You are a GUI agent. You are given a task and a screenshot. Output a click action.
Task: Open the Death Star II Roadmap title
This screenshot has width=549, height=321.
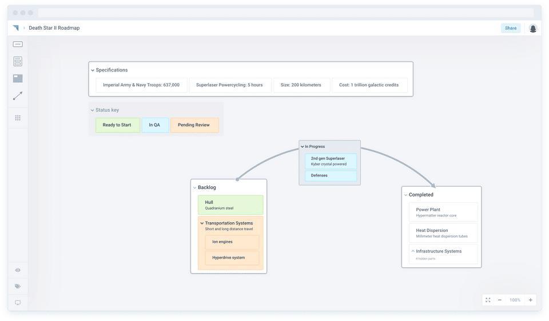click(54, 28)
